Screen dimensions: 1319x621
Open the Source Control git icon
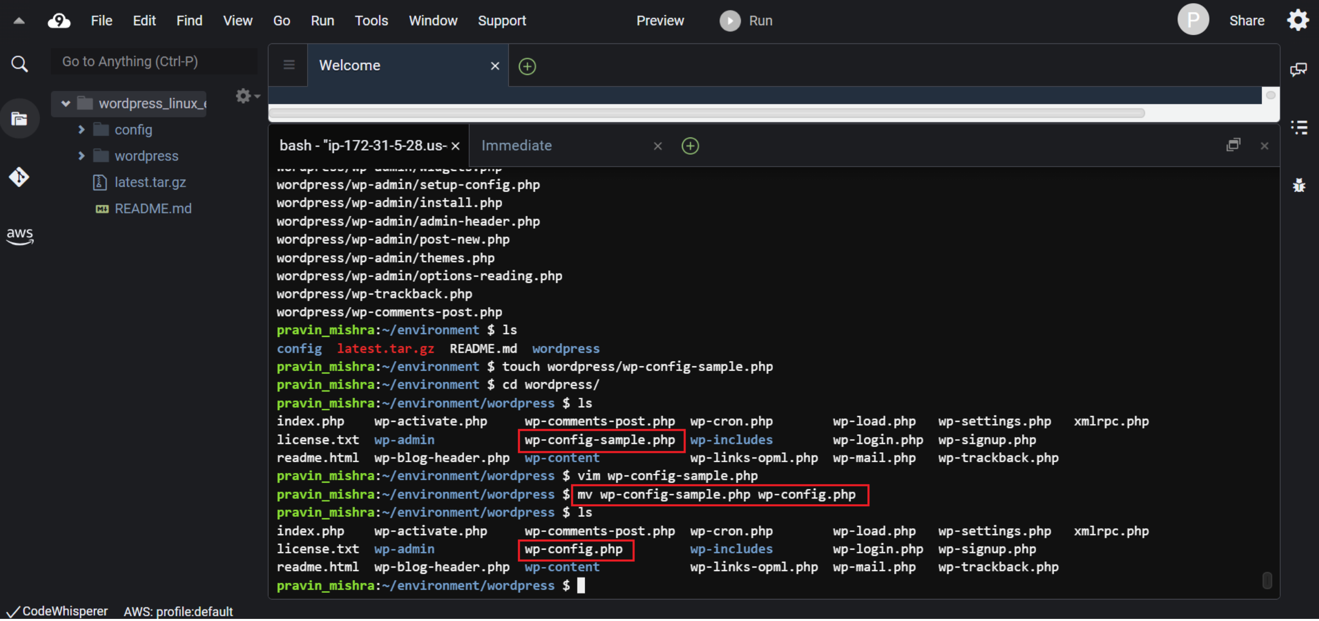coord(19,177)
